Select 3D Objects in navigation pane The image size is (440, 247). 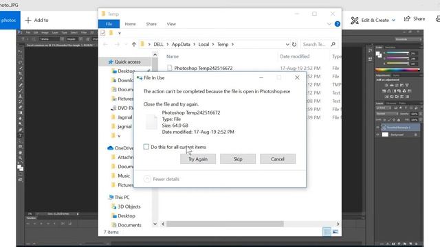coord(129,207)
